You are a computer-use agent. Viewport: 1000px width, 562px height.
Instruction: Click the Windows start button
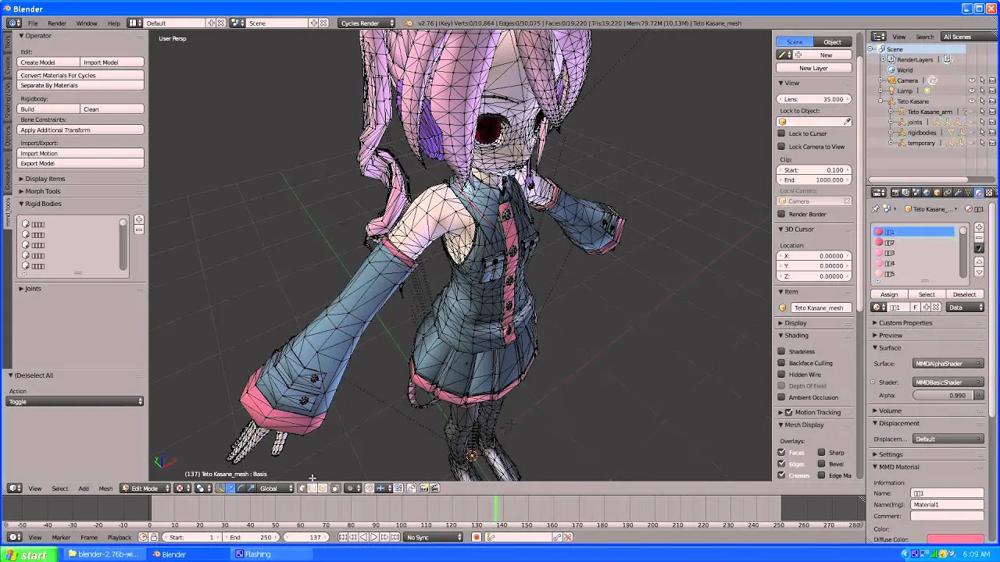pyautogui.click(x=27, y=554)
